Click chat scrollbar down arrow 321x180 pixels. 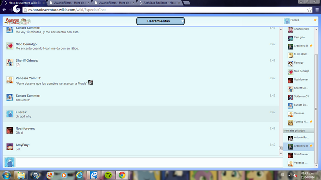[x=281, y=154]
